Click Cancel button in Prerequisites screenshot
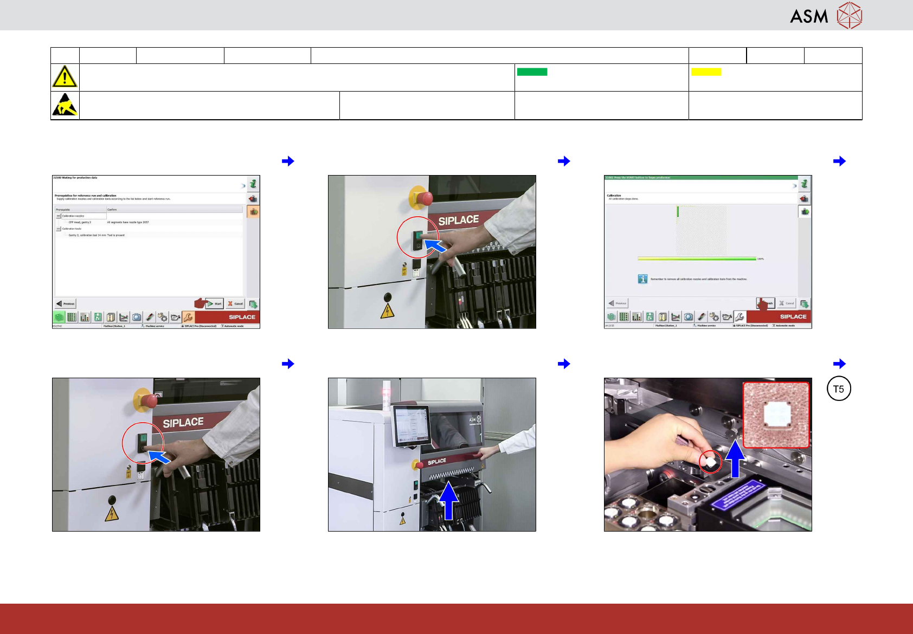 pos(235,303)
